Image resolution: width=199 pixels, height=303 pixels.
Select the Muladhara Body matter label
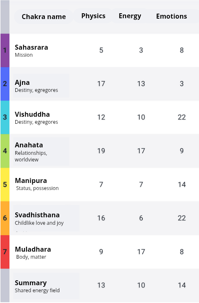pos(33,252)
